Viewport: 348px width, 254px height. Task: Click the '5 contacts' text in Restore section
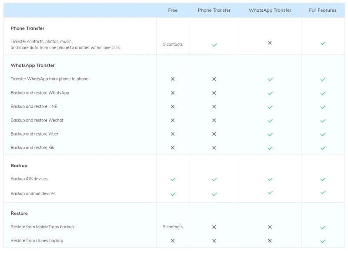click(173, 227)
